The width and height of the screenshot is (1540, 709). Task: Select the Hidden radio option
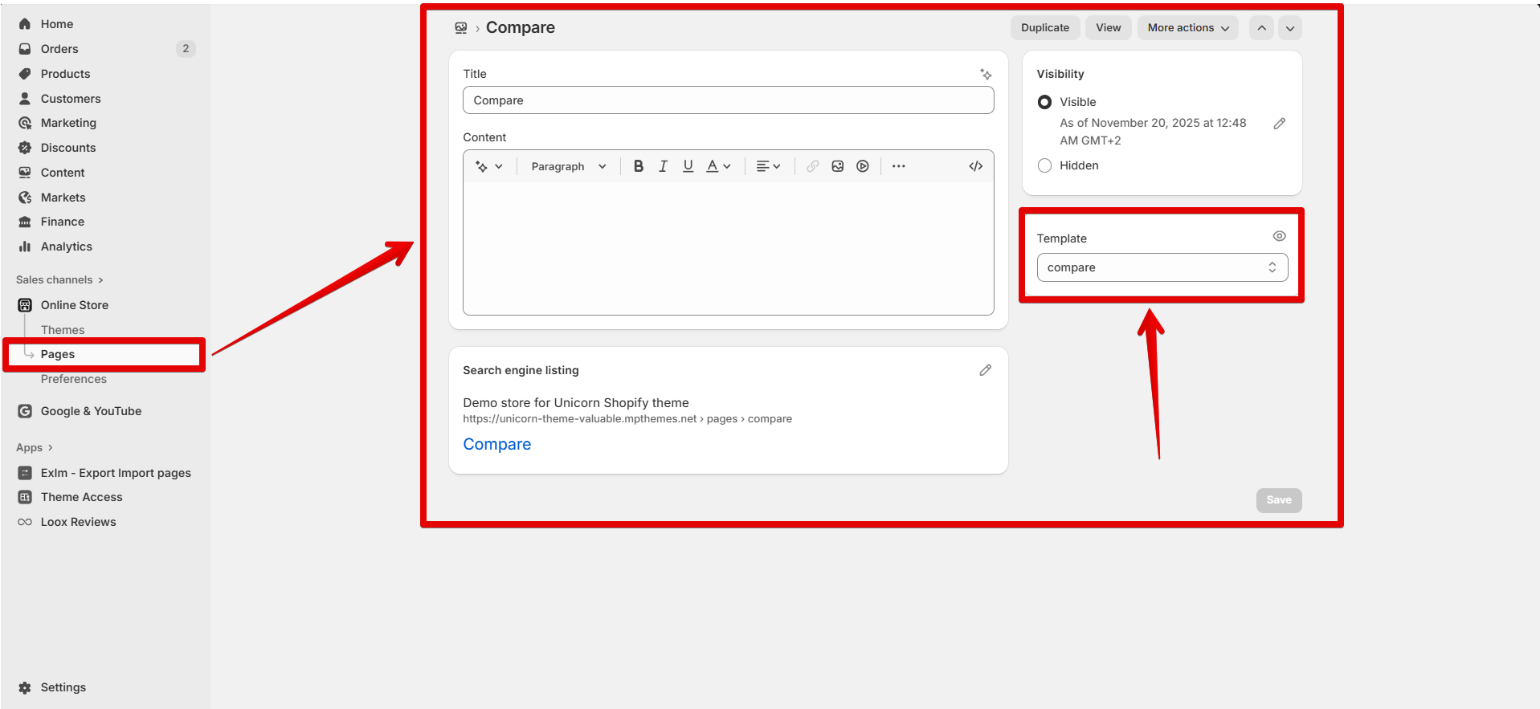pos(1044,165)
